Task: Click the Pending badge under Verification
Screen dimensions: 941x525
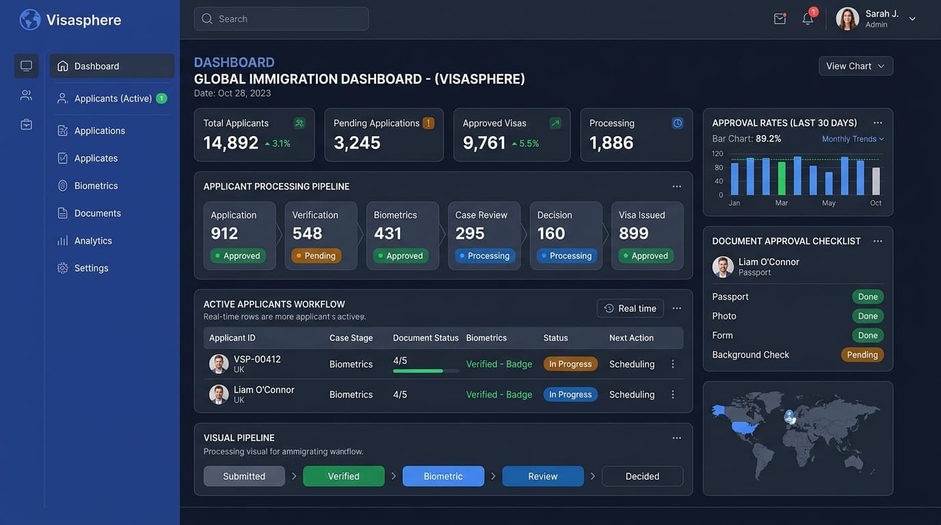Action: pyautogui.click(x=316, y=256)
